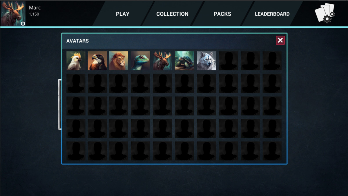Select the white wolf avatar
The height and width of the screenshot is (196, 348).
206,61
